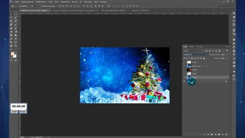Image resolution: width=245 pixels, height=138 pixels.
Task: Add a layer mask
Action: pyautogui.click(x=212, y=135)
